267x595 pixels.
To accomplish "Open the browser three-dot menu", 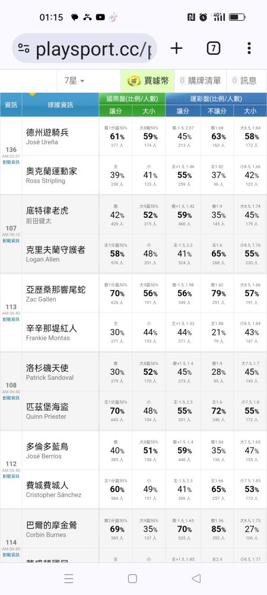I will click(249, 48).
